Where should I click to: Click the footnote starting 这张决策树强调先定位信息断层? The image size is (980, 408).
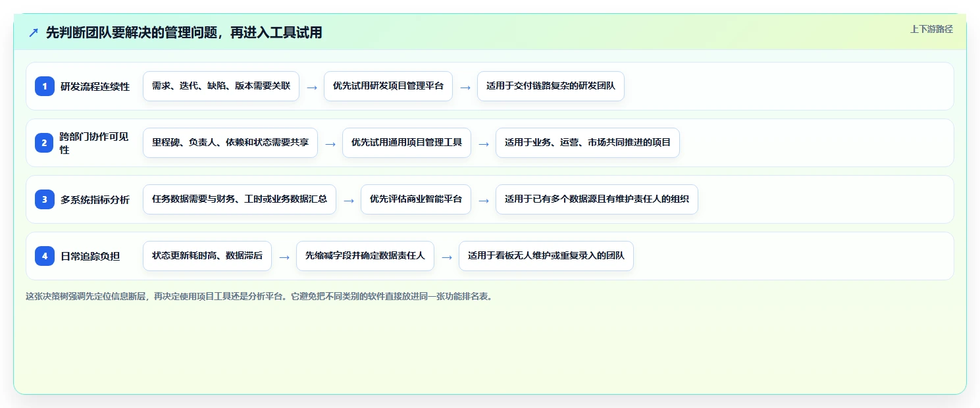[259, 296]
